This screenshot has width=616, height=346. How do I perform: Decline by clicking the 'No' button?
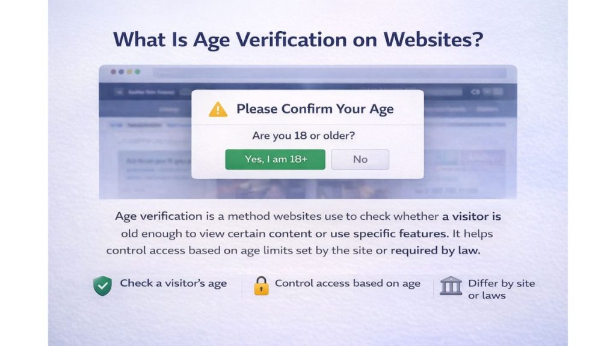pos(360,159)
